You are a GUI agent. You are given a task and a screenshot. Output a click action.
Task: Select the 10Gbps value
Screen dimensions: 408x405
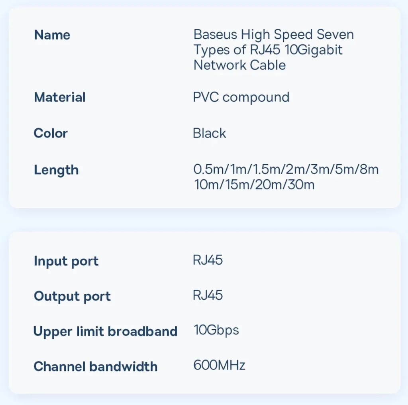click(216, 331)
